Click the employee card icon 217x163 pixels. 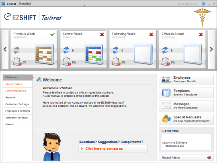(166, 79)
